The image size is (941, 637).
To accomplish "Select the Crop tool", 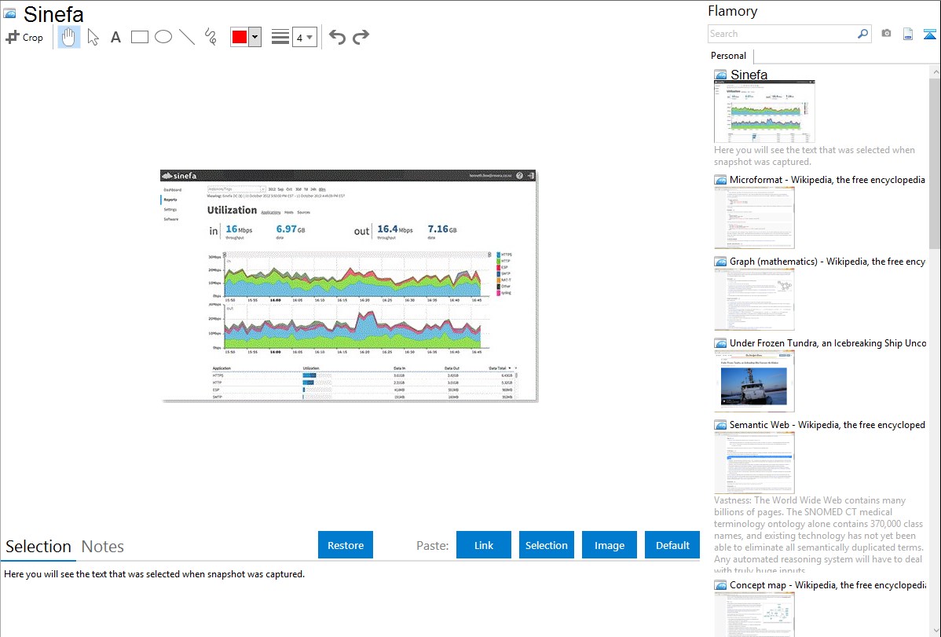I will click(24, 37).
